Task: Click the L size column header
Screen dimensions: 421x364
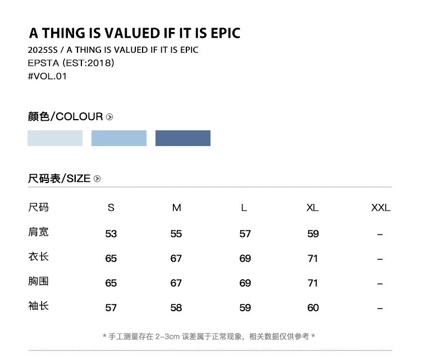Action: (244, 208)
